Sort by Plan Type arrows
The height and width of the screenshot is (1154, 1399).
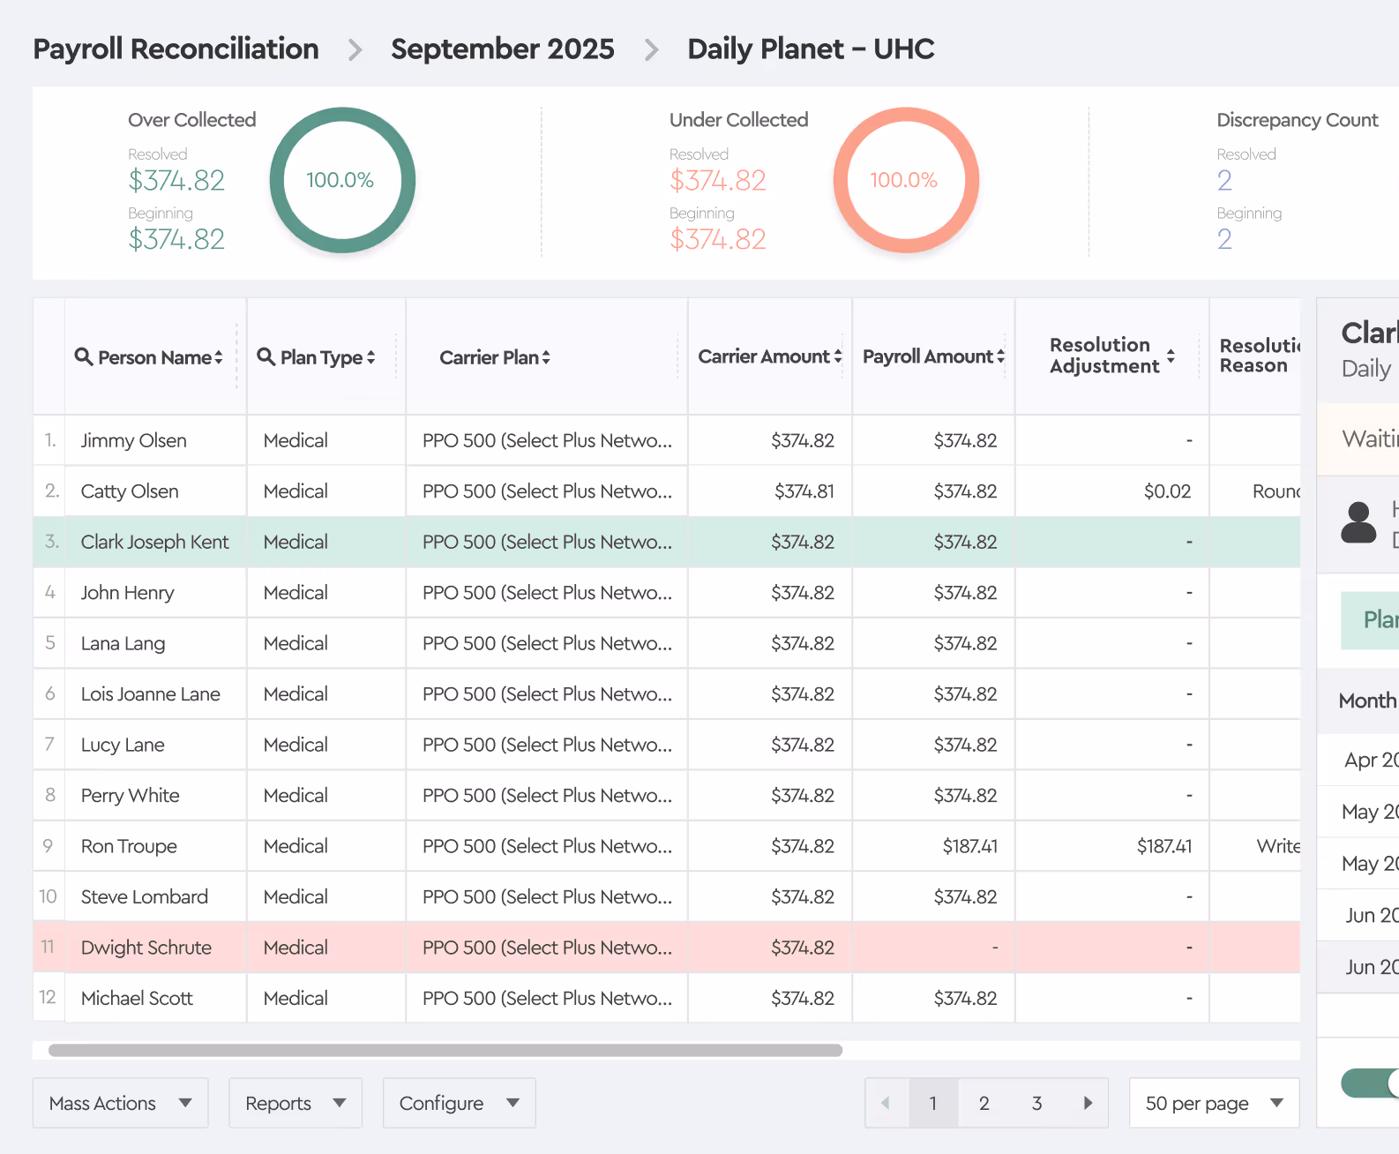point(371,357)
